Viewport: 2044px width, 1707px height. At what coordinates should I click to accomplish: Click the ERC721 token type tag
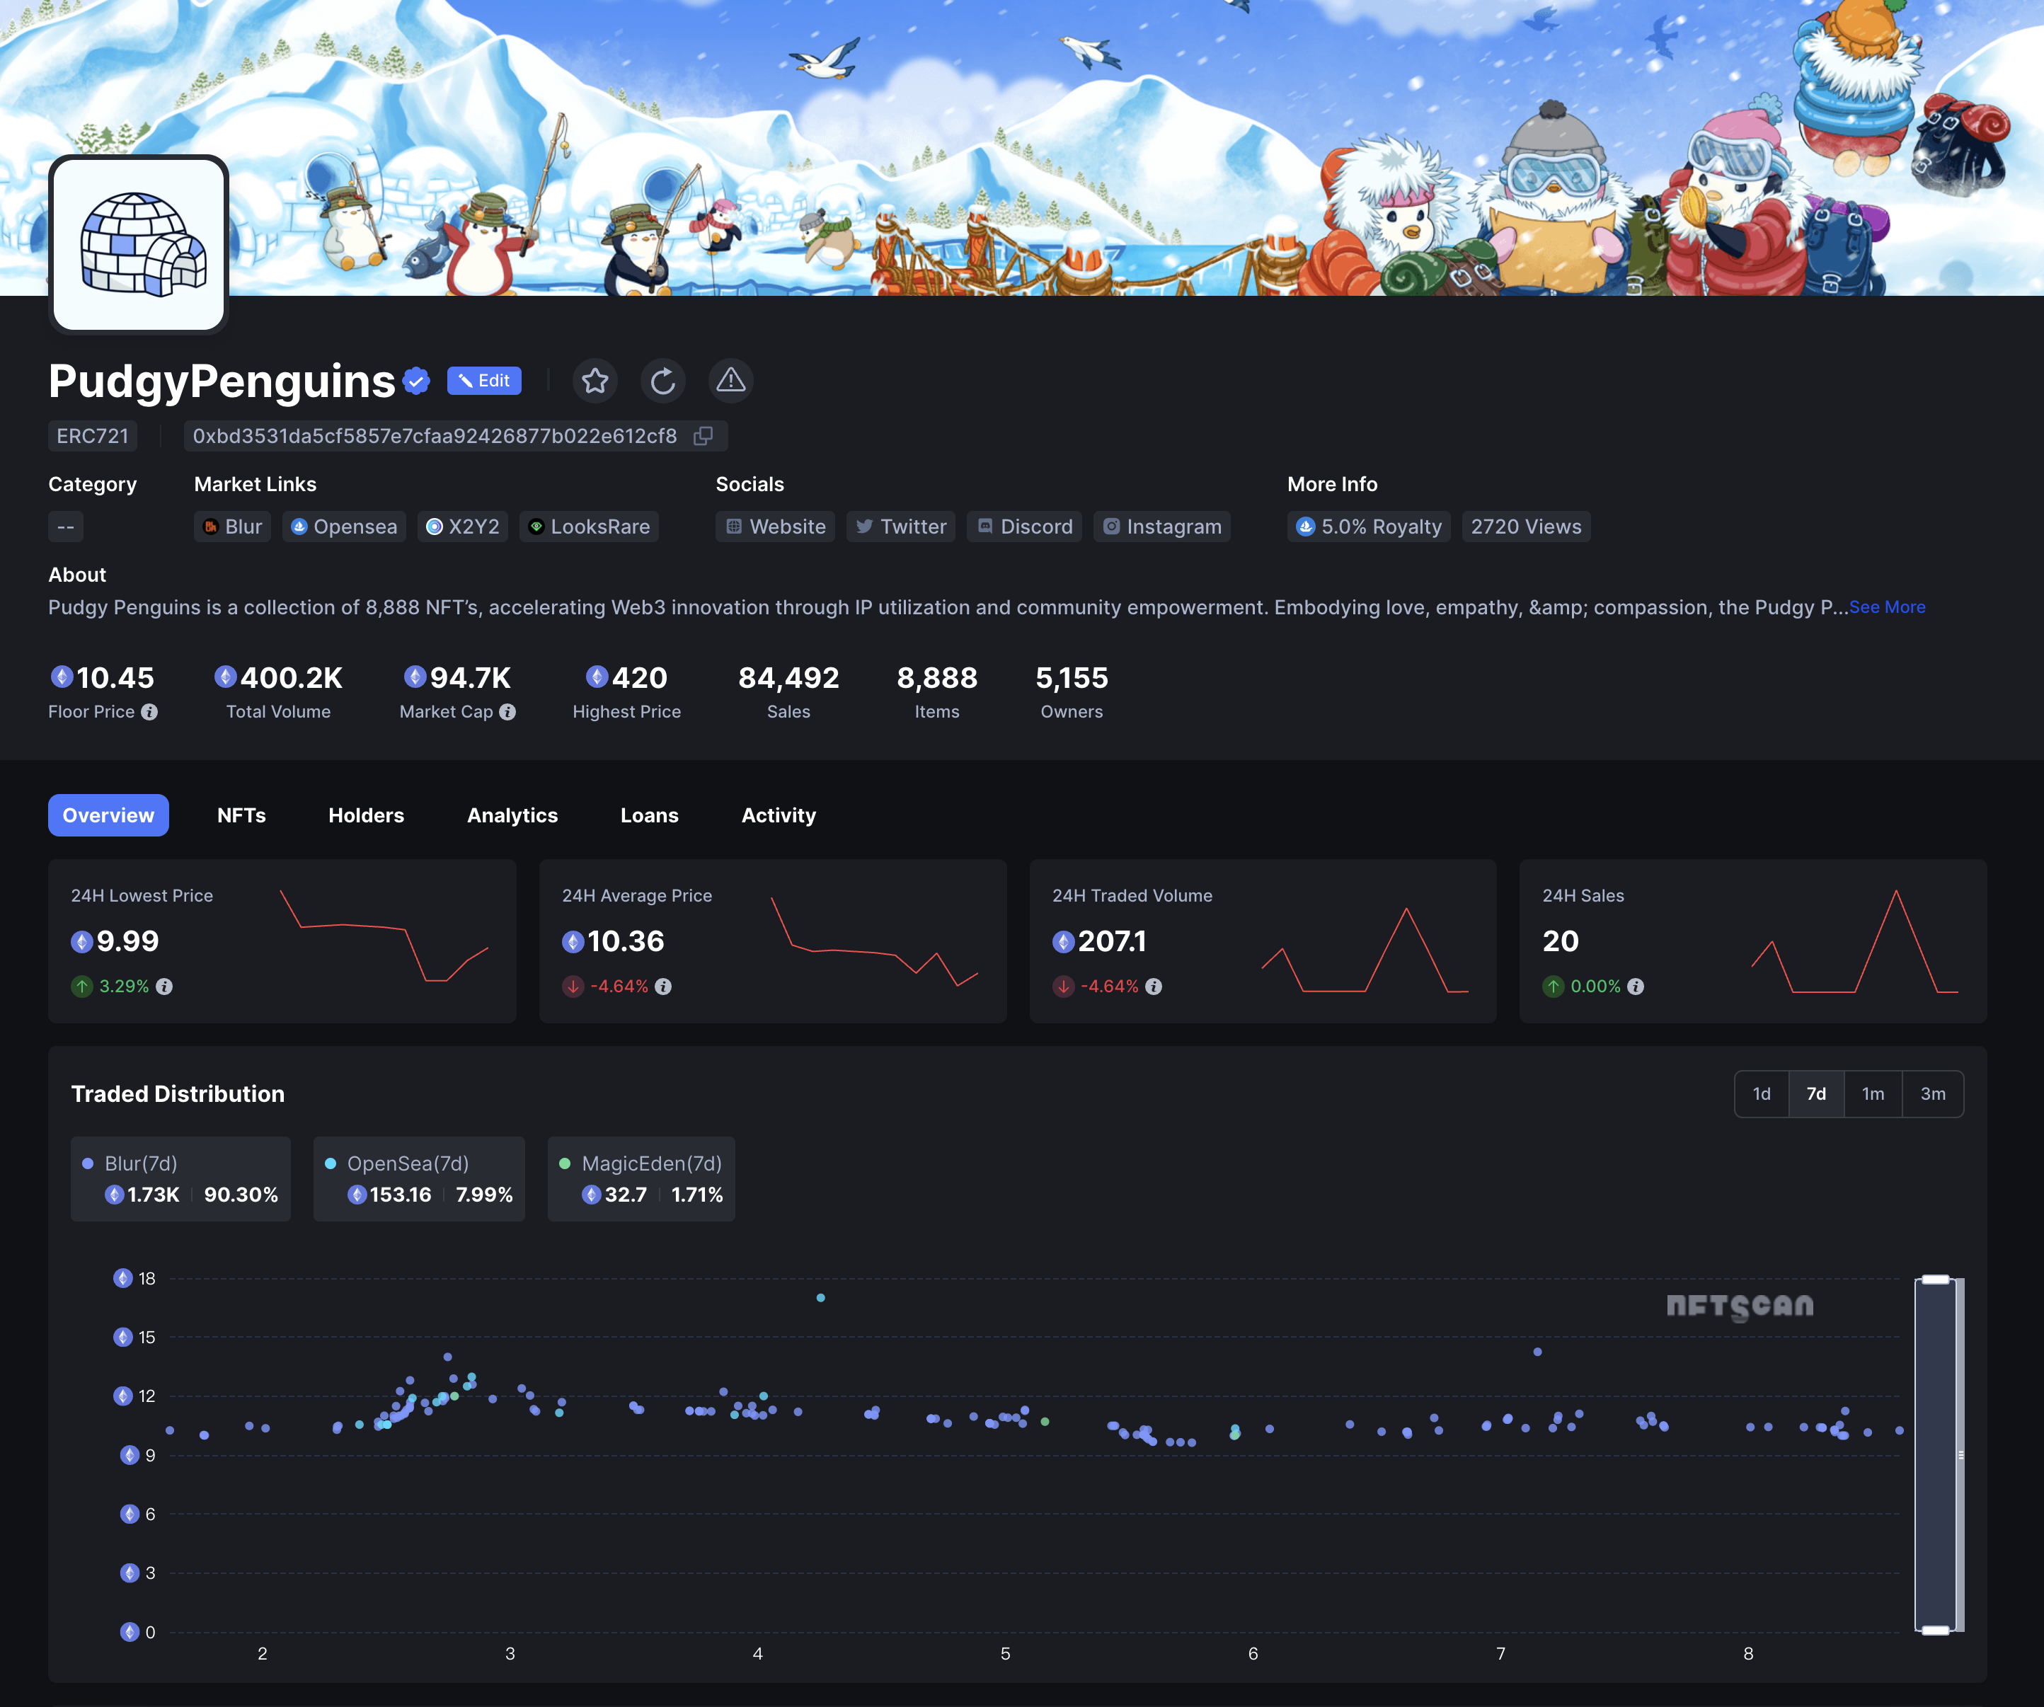93,436
